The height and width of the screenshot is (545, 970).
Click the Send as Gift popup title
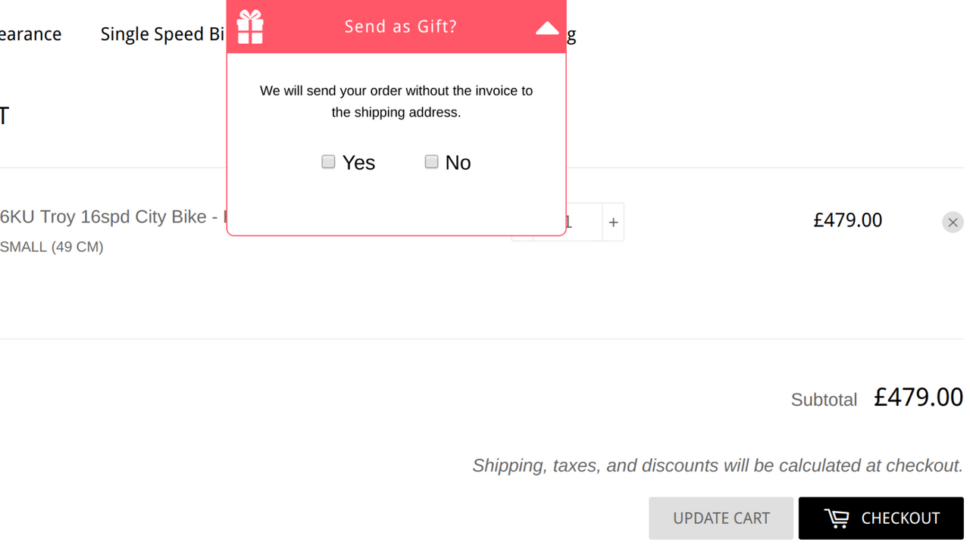pos(400,26)
